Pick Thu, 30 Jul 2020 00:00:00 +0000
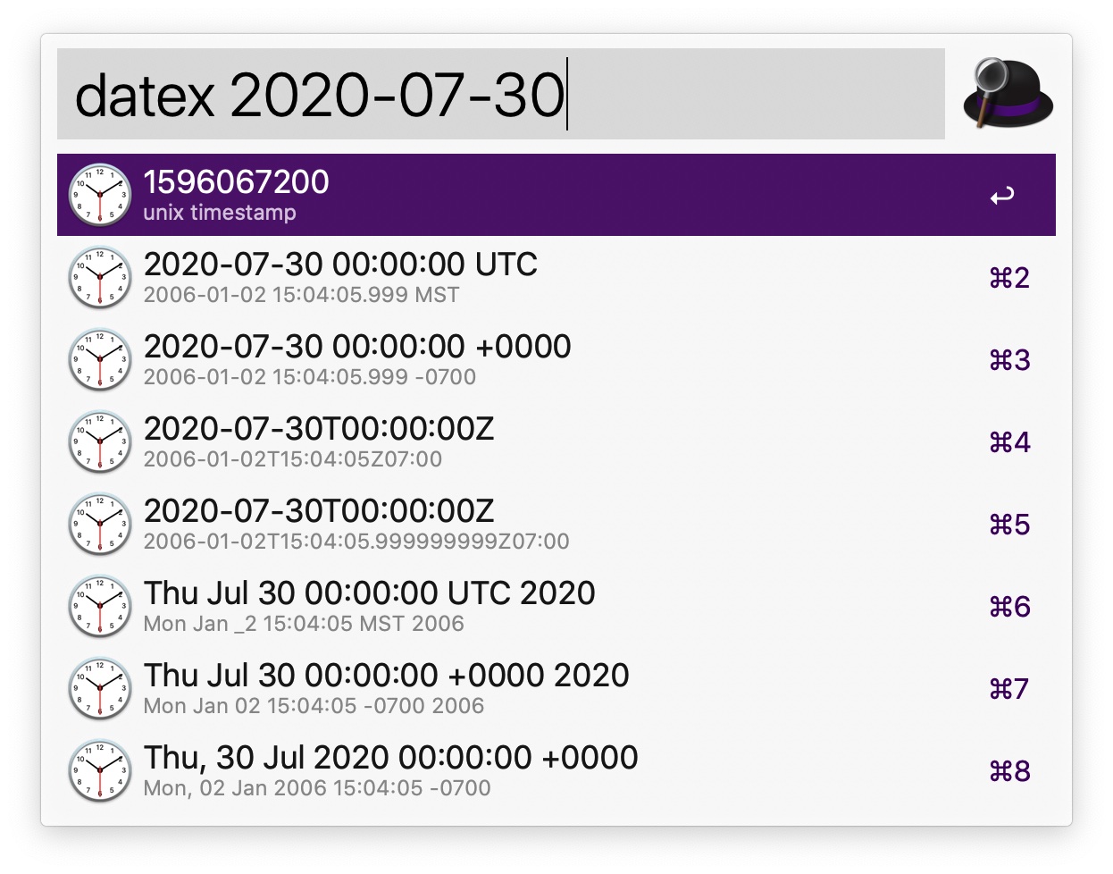Viewport: 1113px width, 874px height. point(556,770)
